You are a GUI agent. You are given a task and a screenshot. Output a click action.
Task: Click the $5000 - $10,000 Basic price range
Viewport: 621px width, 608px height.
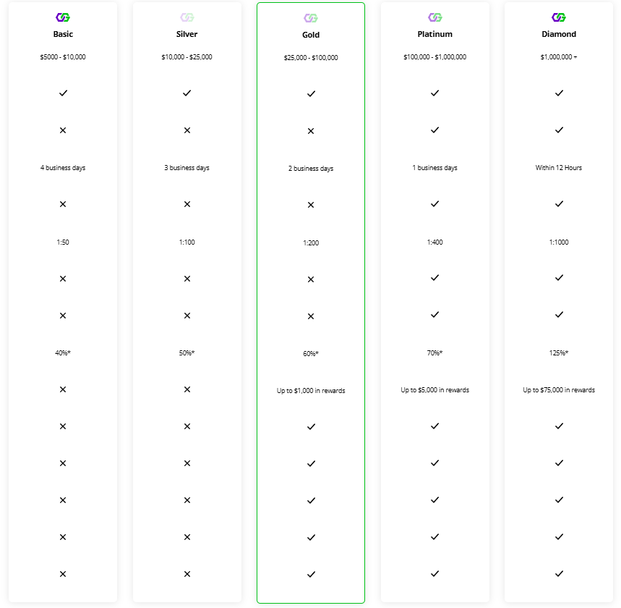tap(63, 56)
